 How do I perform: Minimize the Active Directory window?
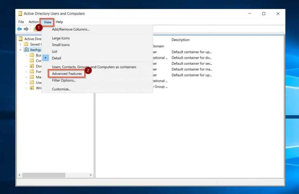point(250,13)
